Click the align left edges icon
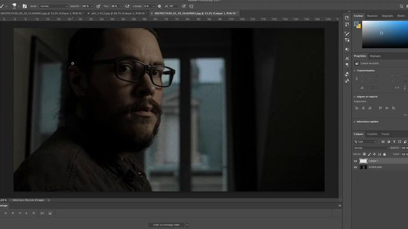The height and width of the screenshot is (229, 408). tap(357, 108)
